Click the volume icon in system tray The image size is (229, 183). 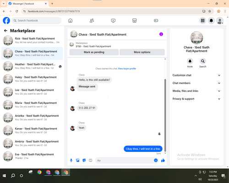[x=200, y=179]
